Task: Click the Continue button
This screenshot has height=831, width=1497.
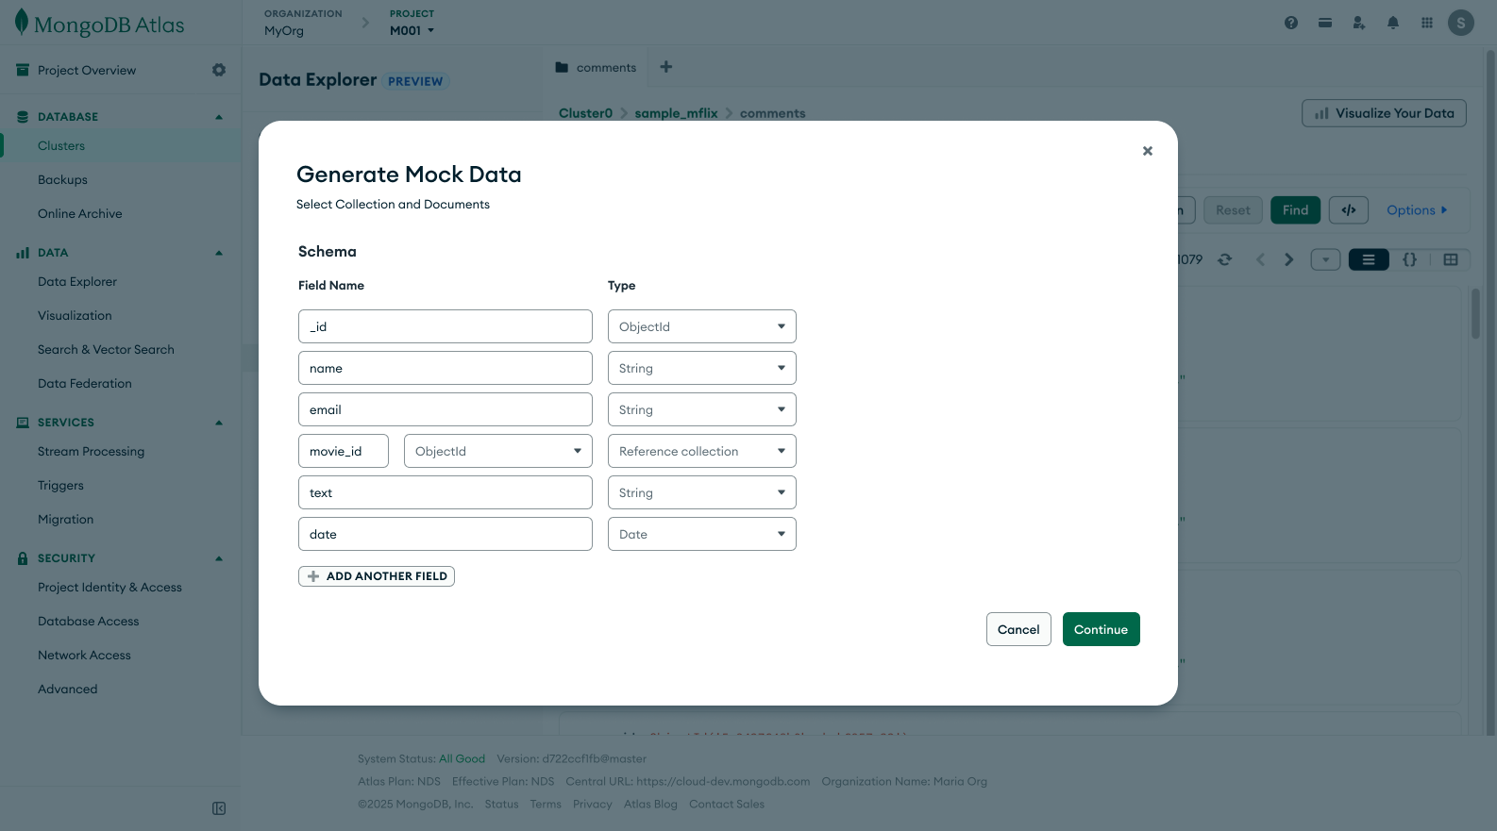Action: [x=1101, y=629]
